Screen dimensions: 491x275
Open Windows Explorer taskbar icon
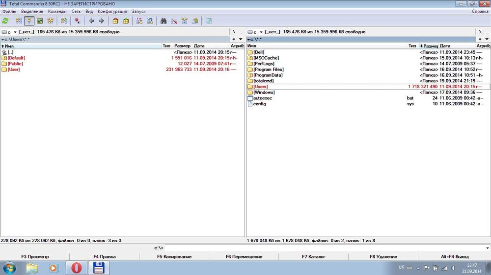coord(32,268)
